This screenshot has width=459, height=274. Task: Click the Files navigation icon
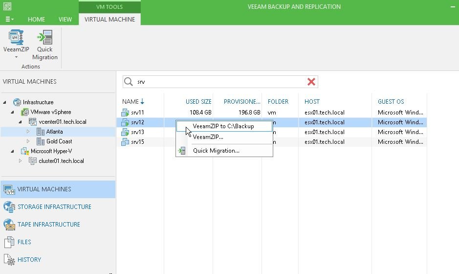click(9, 242)
